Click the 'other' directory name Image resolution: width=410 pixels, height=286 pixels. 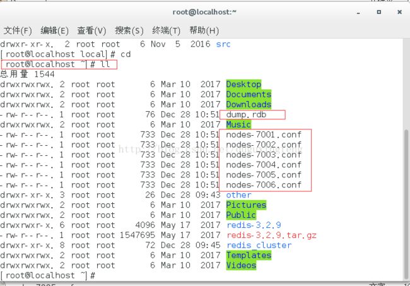tap(238, 195)
